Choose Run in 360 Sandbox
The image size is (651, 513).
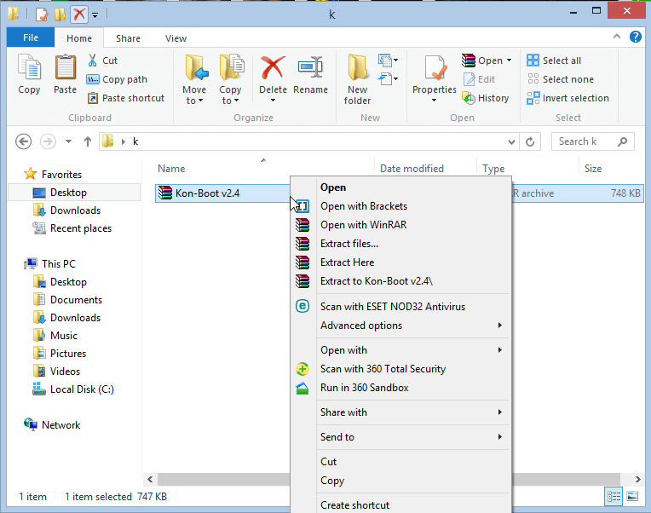(401, 388)
